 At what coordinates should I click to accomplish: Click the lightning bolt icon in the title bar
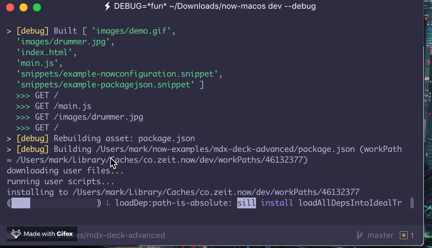(107, 6)
